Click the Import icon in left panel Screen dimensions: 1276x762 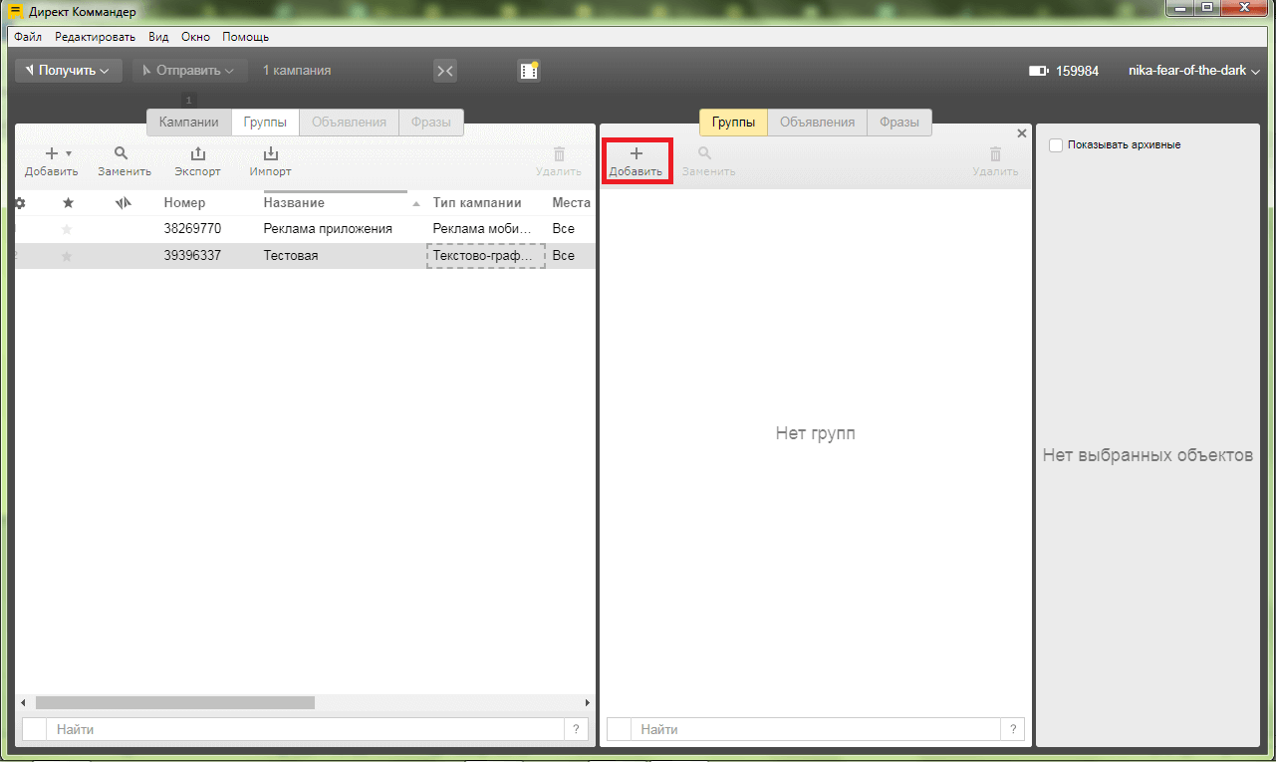(x=270, y=154)
